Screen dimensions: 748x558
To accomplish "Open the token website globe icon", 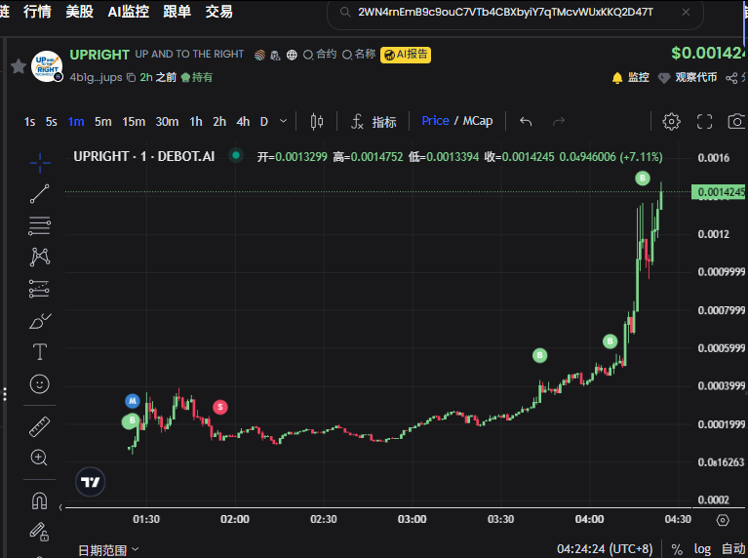I will pos(292,55).
